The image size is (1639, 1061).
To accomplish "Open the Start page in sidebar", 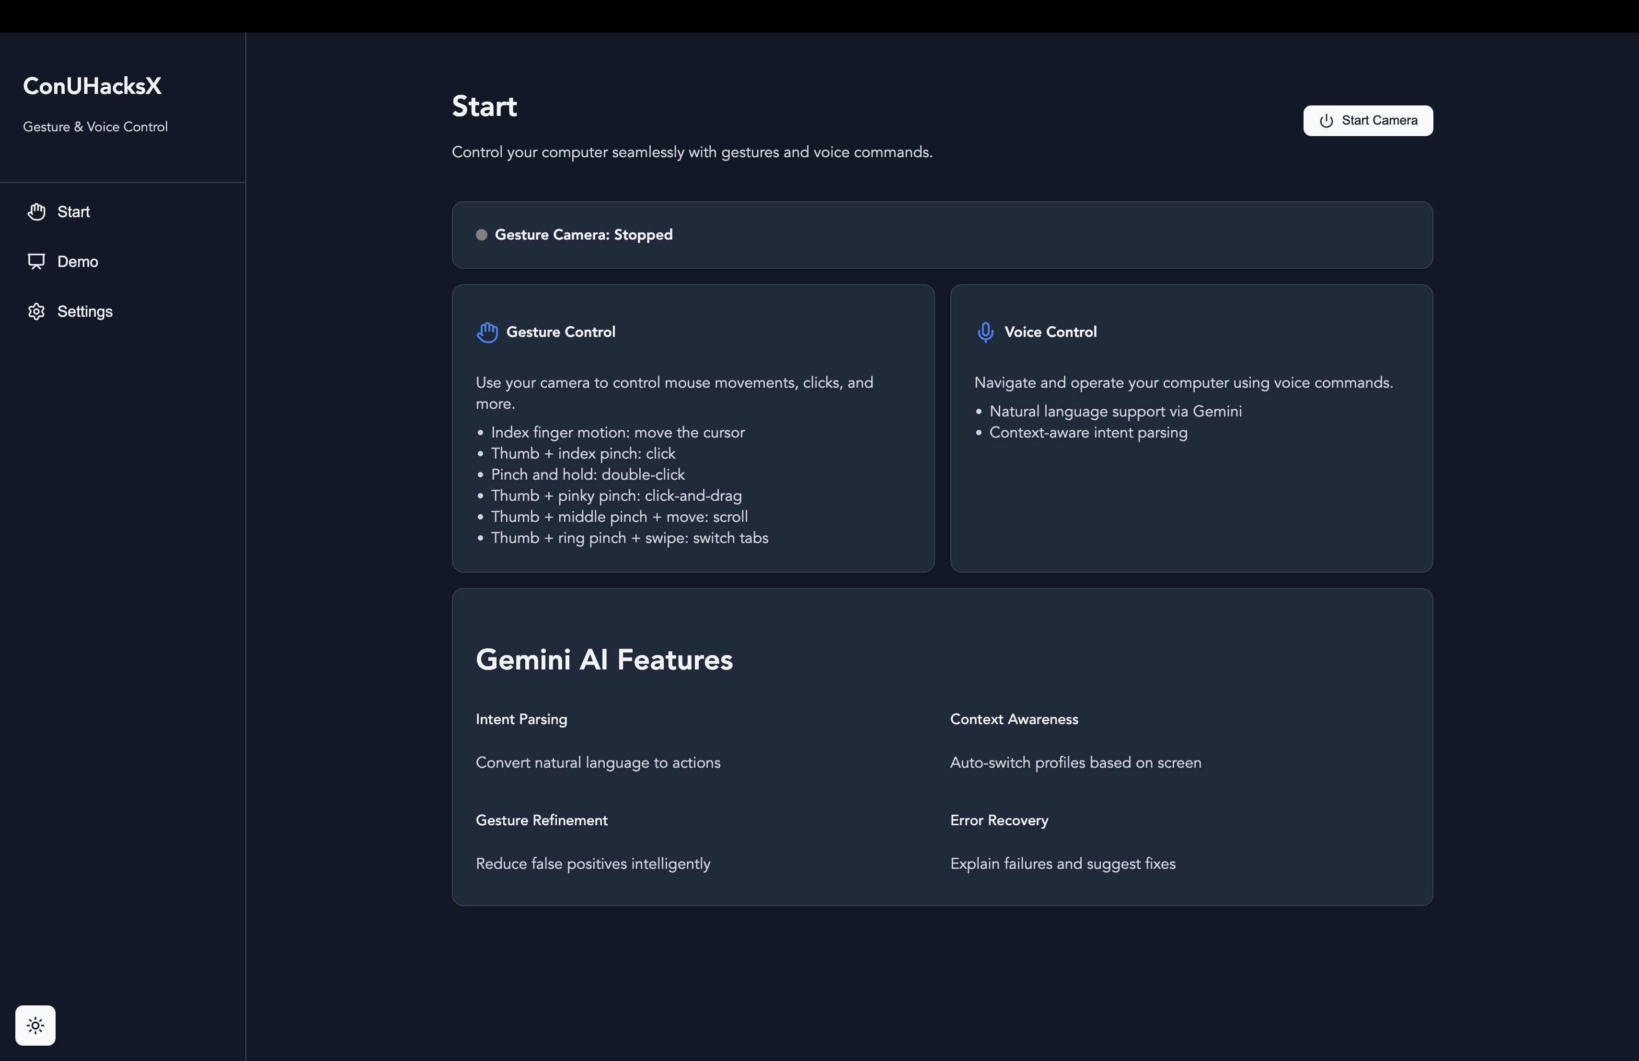I will click(74, 211).
